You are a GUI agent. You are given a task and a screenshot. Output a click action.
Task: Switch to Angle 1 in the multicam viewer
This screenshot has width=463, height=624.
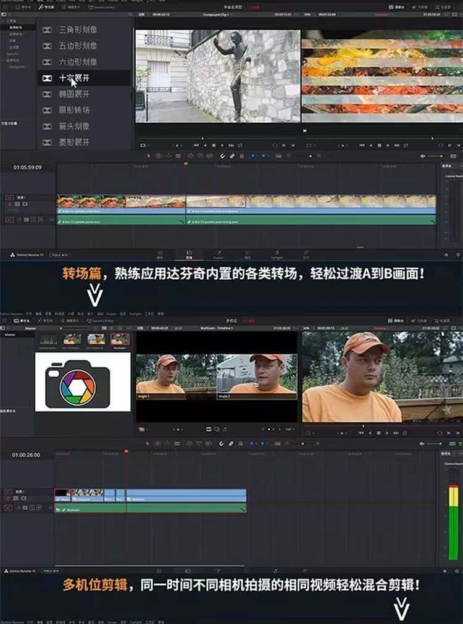click(x=177, y=376)
